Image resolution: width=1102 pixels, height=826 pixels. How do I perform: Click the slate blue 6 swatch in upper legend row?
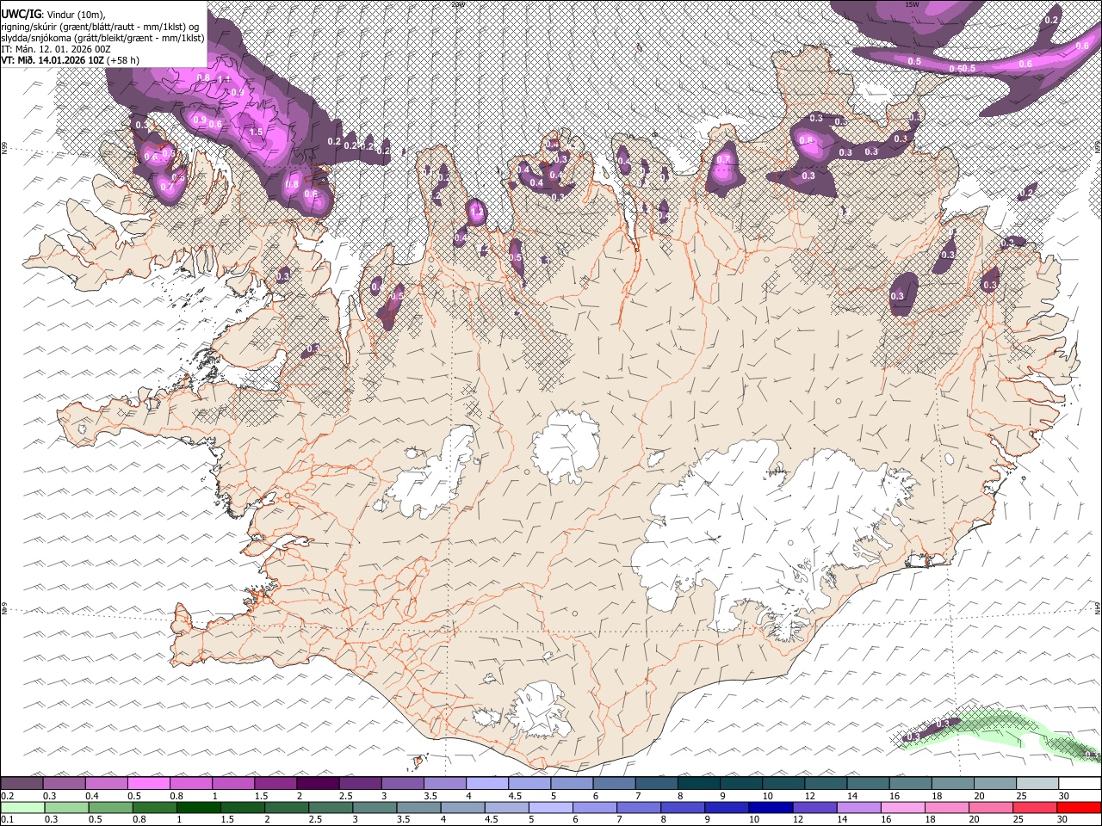[x=615, y=784]
